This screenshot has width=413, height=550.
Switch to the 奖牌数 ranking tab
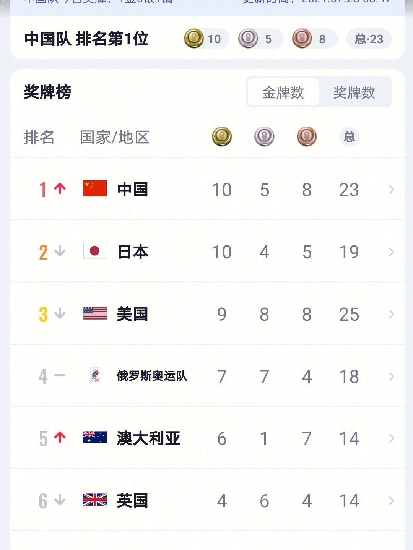click(354, 92)
